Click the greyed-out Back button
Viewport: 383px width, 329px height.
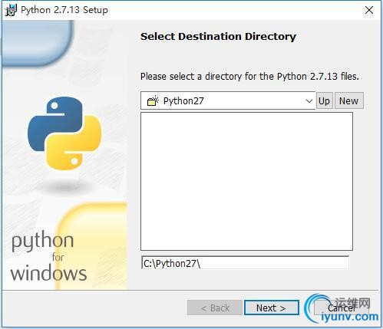[215, 308]
